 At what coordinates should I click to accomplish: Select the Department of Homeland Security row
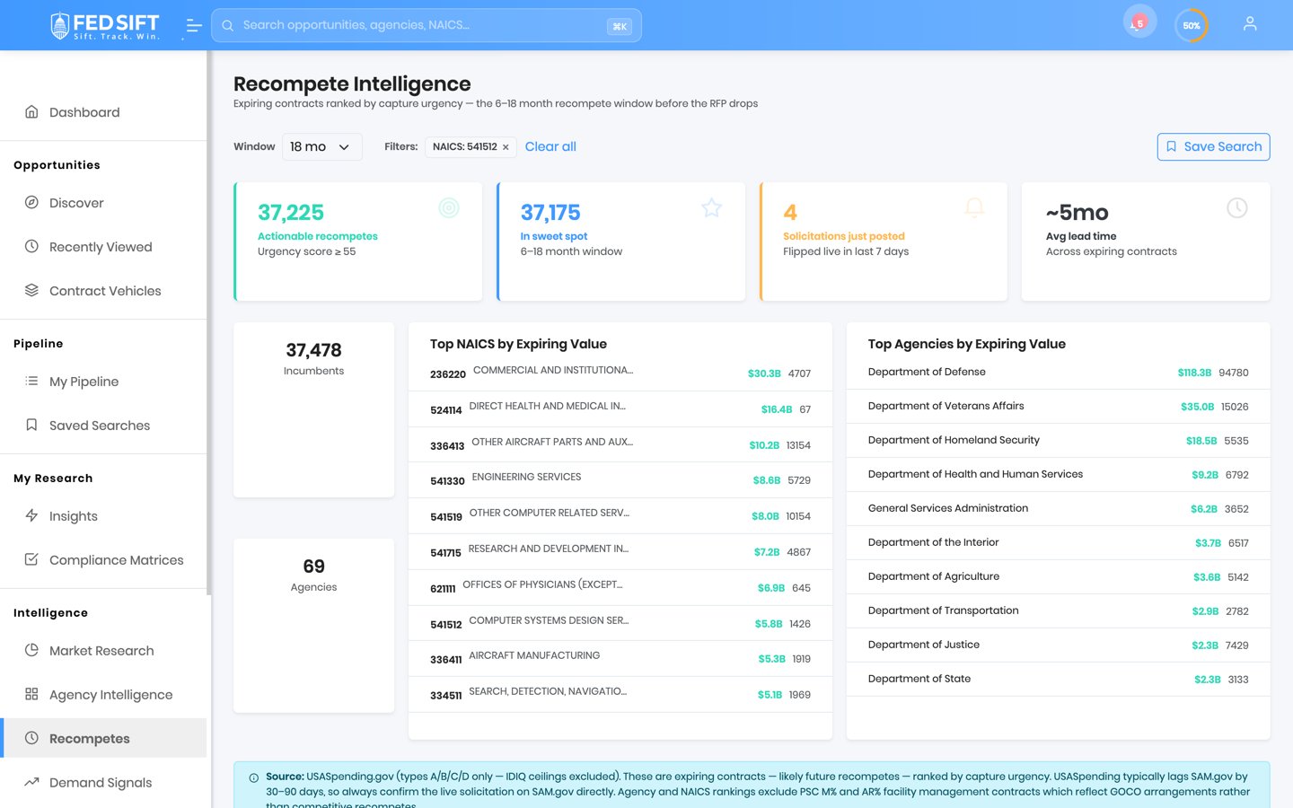click(x=1059, y=441)
